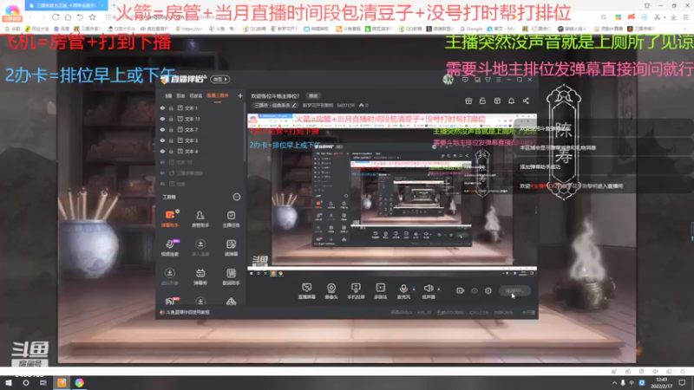This screenshot has width=694, height=390.
Task: Open the 虚拟形象 tool
Action: 169,276
